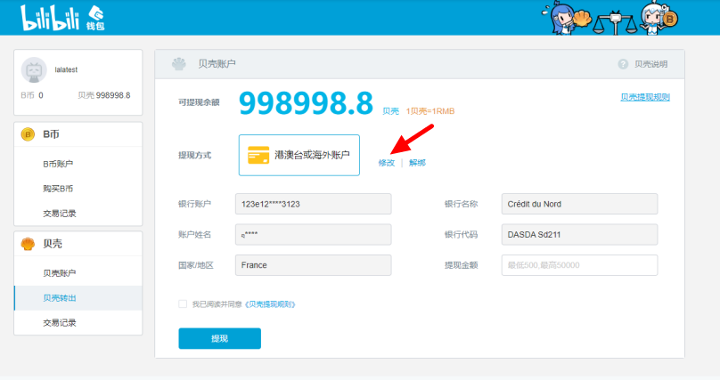This screenshot has height=380, width=720.
Task: Click the B币 section header
Action: tap(78, 134)
